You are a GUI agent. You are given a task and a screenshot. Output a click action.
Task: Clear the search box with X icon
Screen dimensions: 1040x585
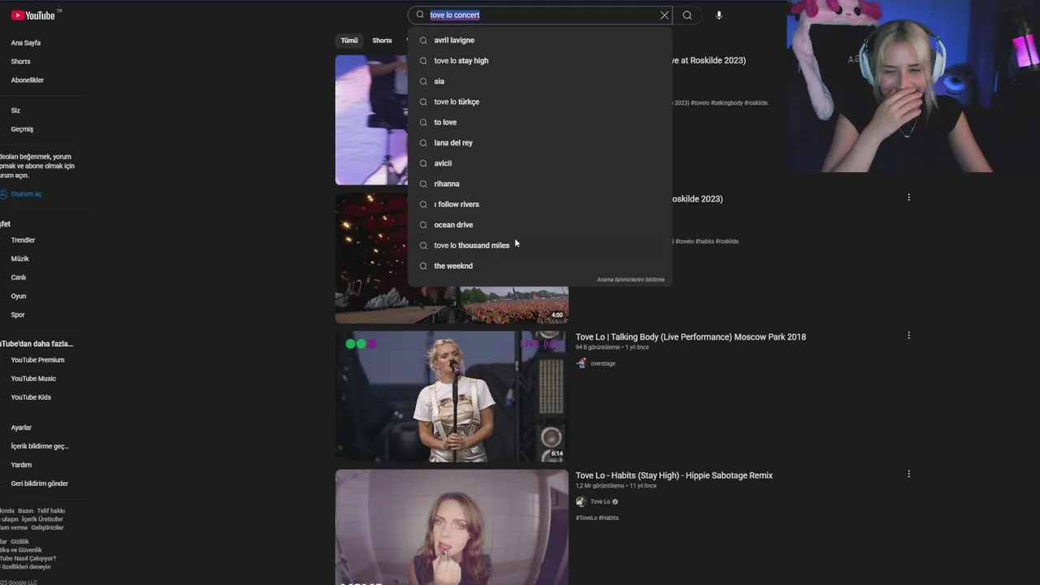click(x=665, y=15)
